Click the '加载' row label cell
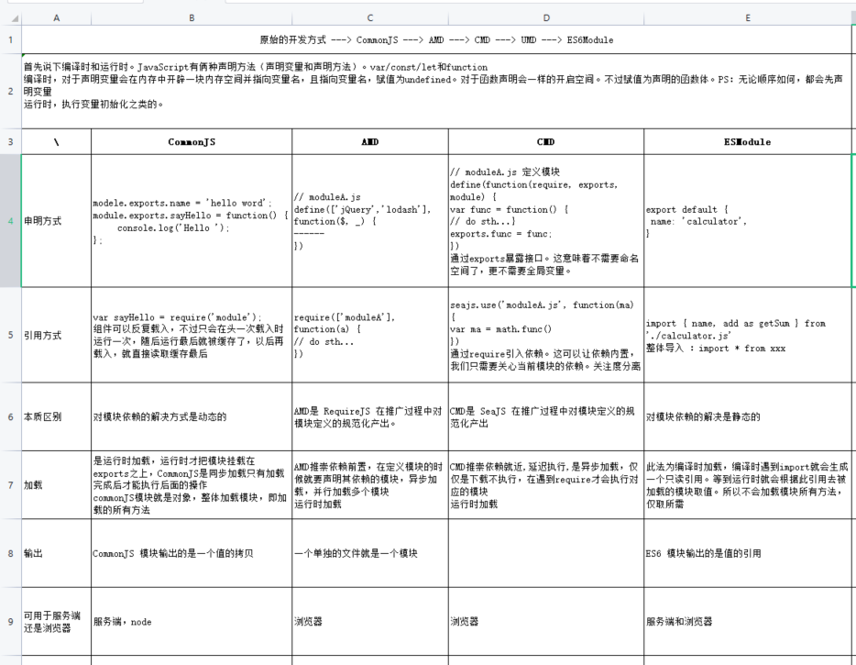 [56, 485]
